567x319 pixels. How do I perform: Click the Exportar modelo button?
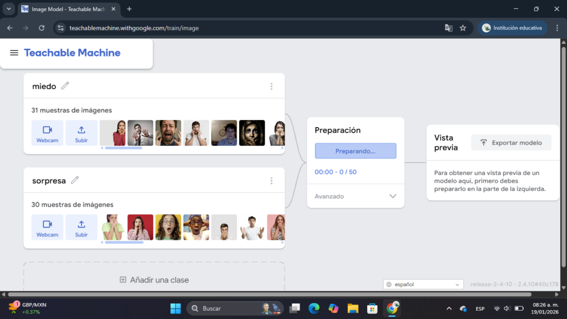coord(511,142)
